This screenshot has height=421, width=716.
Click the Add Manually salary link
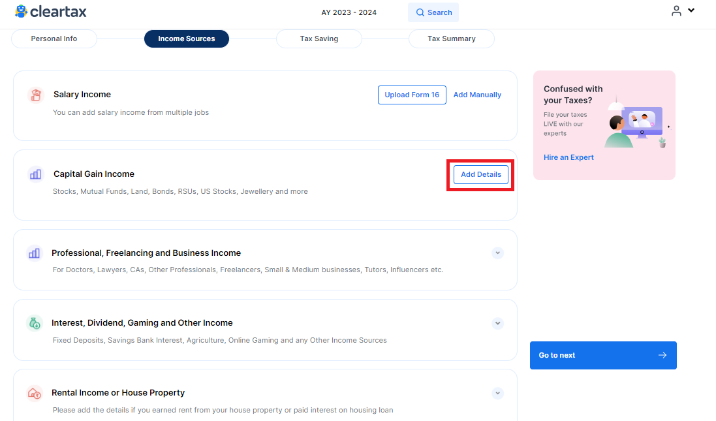477,95
